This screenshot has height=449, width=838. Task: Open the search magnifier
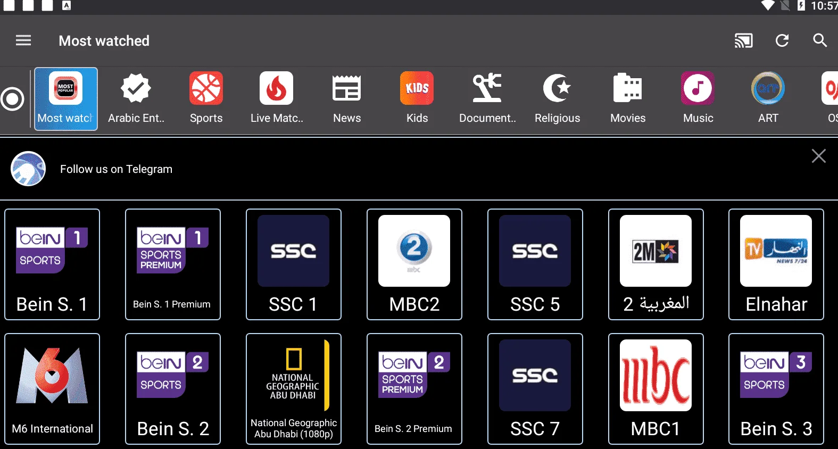(820, 40)
